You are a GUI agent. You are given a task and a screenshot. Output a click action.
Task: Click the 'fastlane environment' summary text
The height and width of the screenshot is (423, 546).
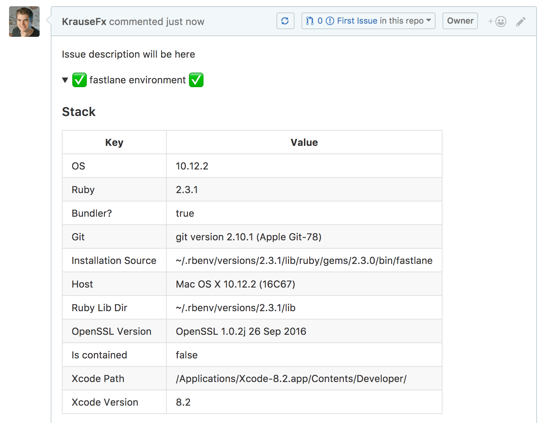click(x=138, y=80)
